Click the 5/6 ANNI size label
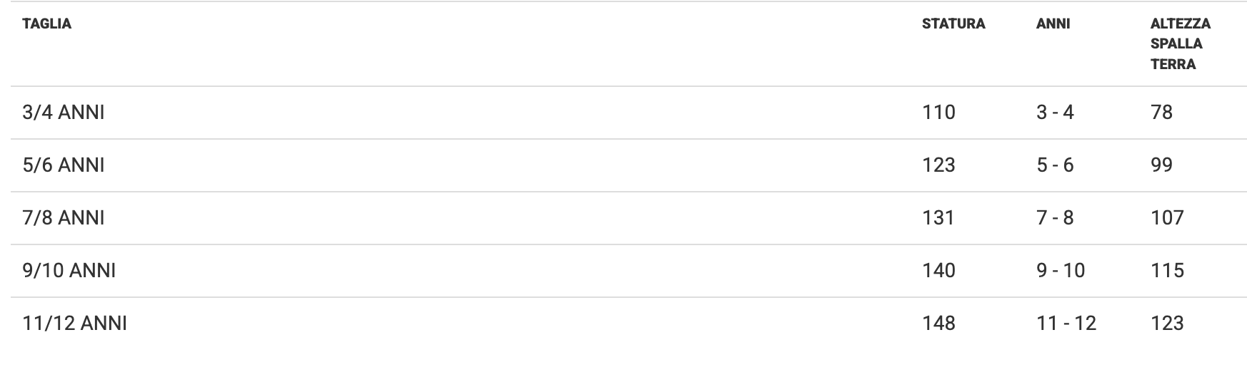The width and height of the screenshot is (1247, 382). (x=64, y=165)
